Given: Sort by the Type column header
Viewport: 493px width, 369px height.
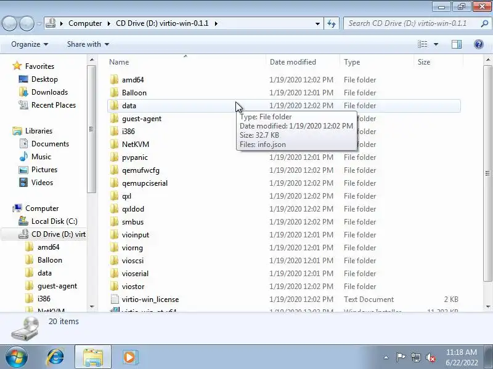Looking at the screenshot, I should [377, 62].
